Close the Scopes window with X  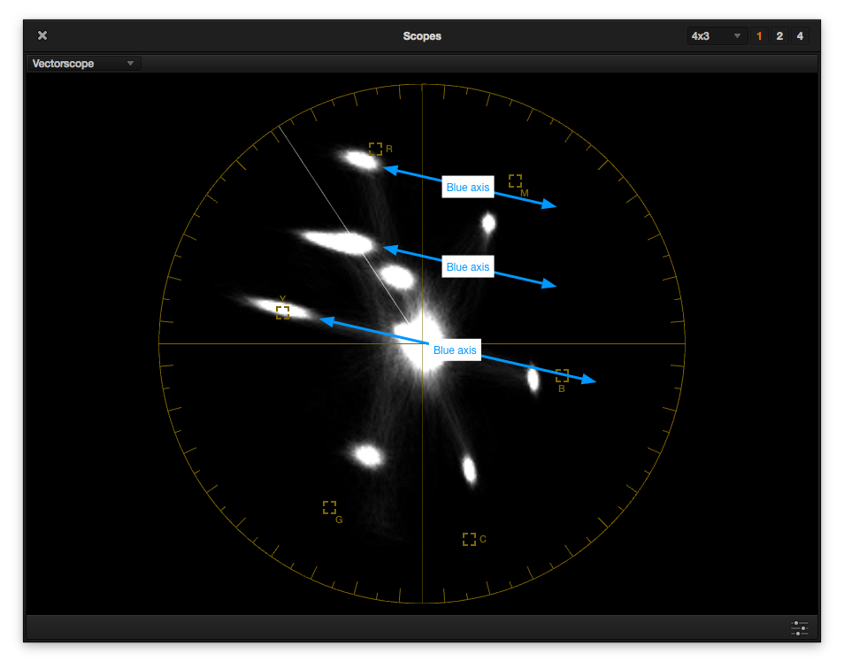tap(42, 35)
